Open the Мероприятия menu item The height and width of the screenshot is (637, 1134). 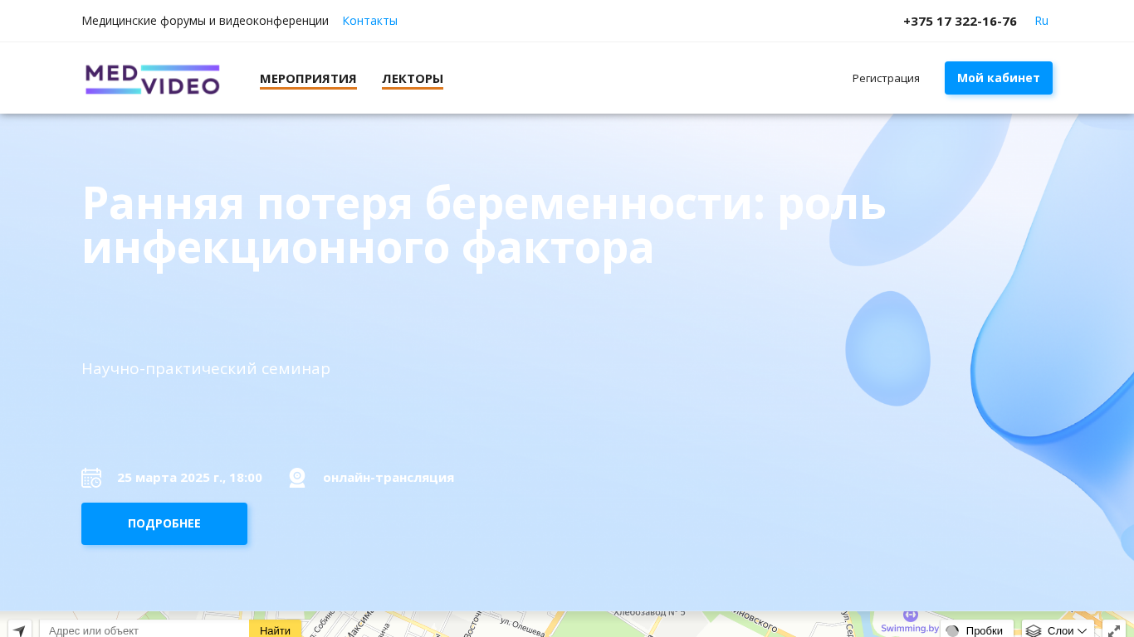308,79
